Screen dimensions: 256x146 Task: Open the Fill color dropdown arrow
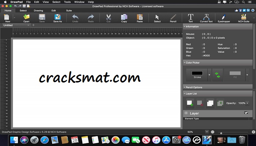tap(247, 75)
